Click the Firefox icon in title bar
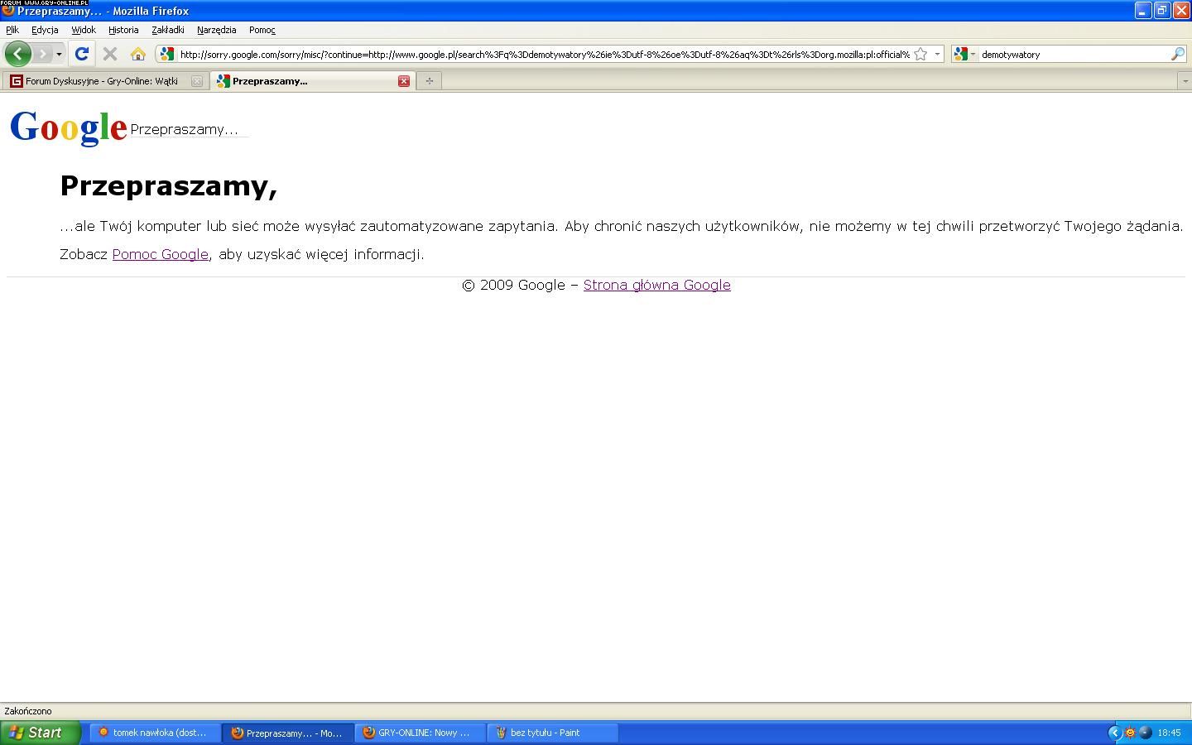Image resolution: width=1192 pixels, height=745 pixels. (7, 12)
